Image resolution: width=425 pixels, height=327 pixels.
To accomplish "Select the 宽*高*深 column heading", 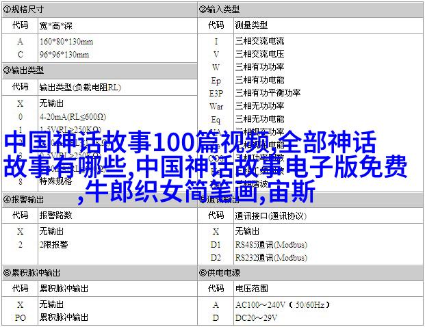I will point(56,26).
